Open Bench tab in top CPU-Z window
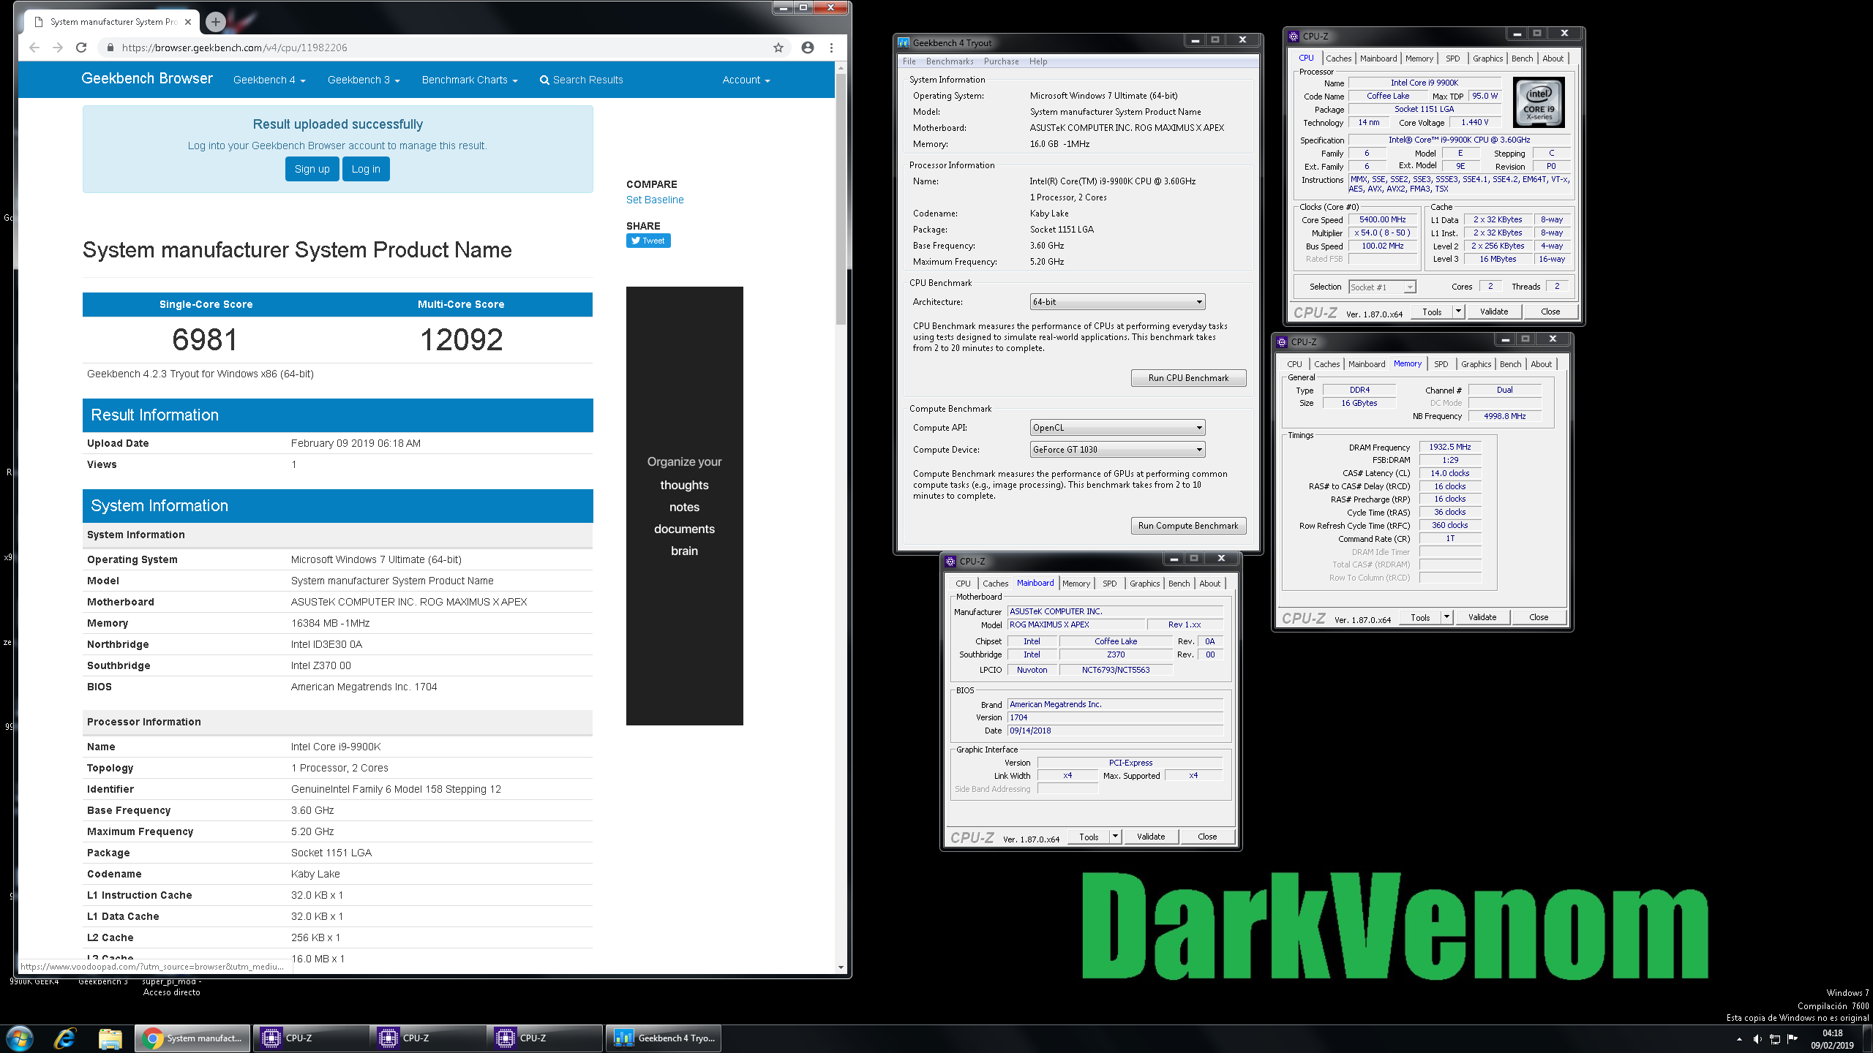This screenshot has width=1873, height=1053. point(1522,58)
